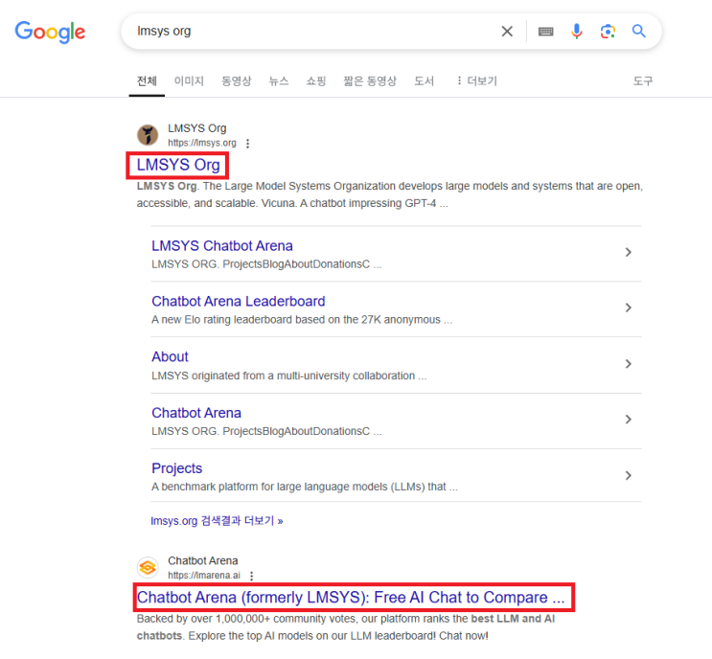Search by image with the Google Lens icon
The height and width of the screenshot is (659, 712).
608,32
